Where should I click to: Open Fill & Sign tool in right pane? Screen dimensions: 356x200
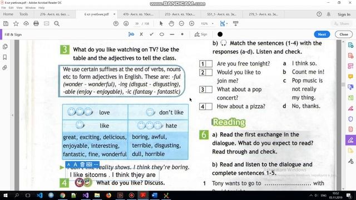pyautogui.click(x=350, y=140)
